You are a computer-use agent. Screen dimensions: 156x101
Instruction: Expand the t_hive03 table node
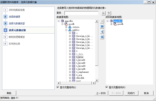tap(70, 66)
